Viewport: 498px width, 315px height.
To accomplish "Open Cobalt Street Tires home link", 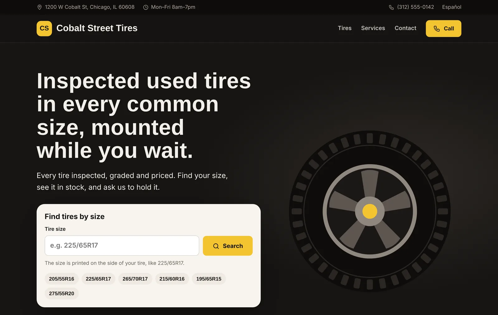I will click(87, 28).
